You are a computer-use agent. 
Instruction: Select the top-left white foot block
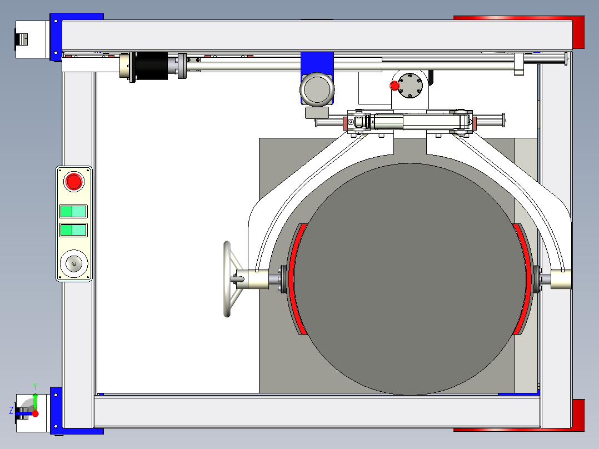[32, 39]
